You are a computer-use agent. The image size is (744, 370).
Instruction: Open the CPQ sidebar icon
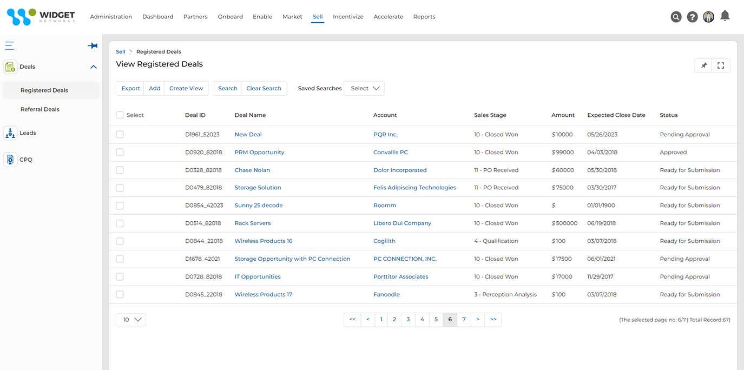click(x=10, y=160)
